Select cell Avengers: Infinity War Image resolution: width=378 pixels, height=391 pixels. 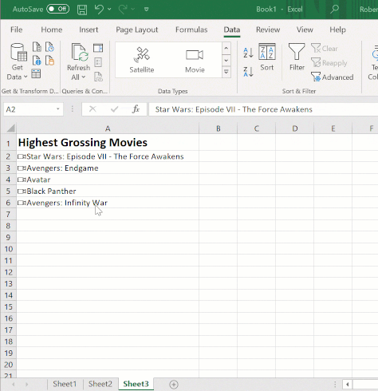[x=108, y=203]
